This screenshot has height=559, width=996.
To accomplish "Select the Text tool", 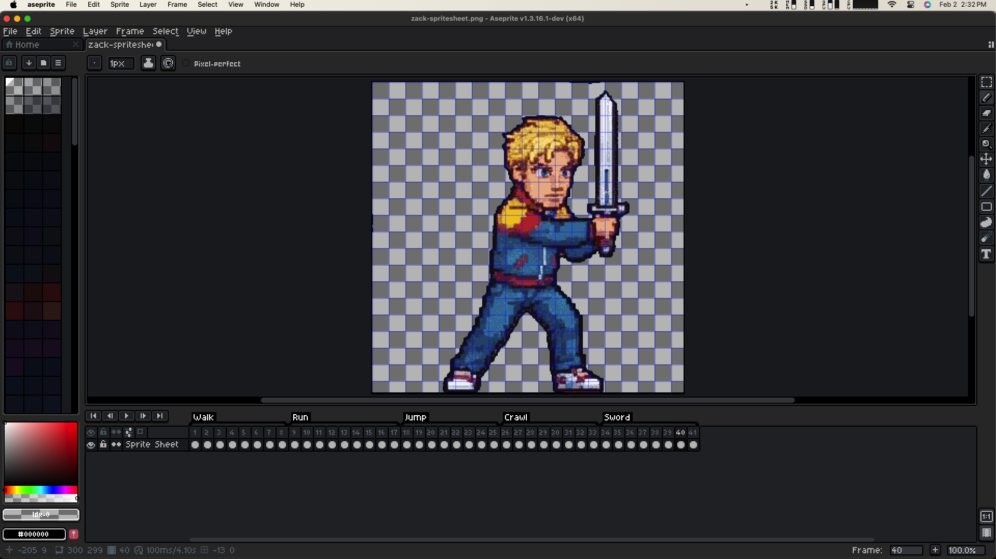I will pos(987,254).
